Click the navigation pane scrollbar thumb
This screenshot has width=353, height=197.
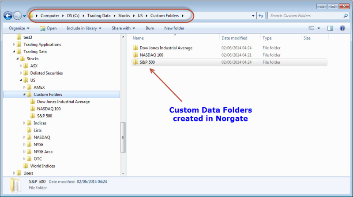tap(123, 137)
